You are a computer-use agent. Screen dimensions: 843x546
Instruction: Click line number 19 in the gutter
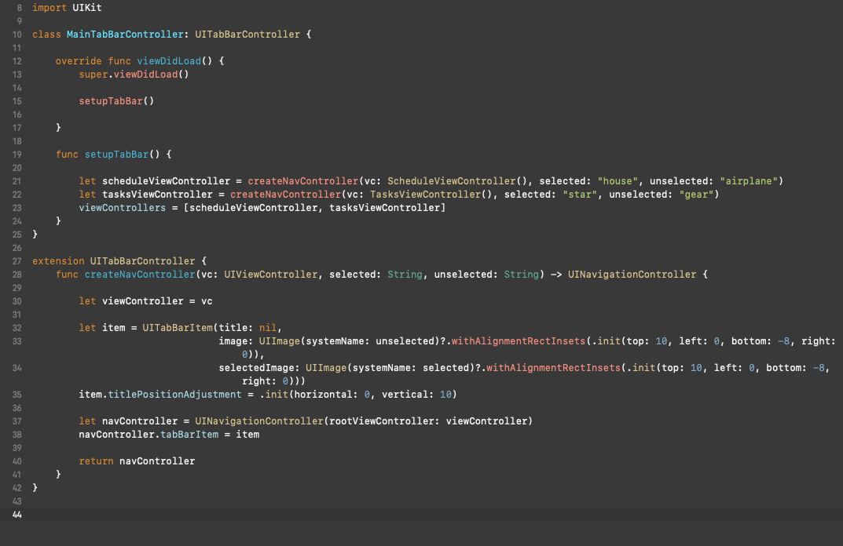point(17,155)
